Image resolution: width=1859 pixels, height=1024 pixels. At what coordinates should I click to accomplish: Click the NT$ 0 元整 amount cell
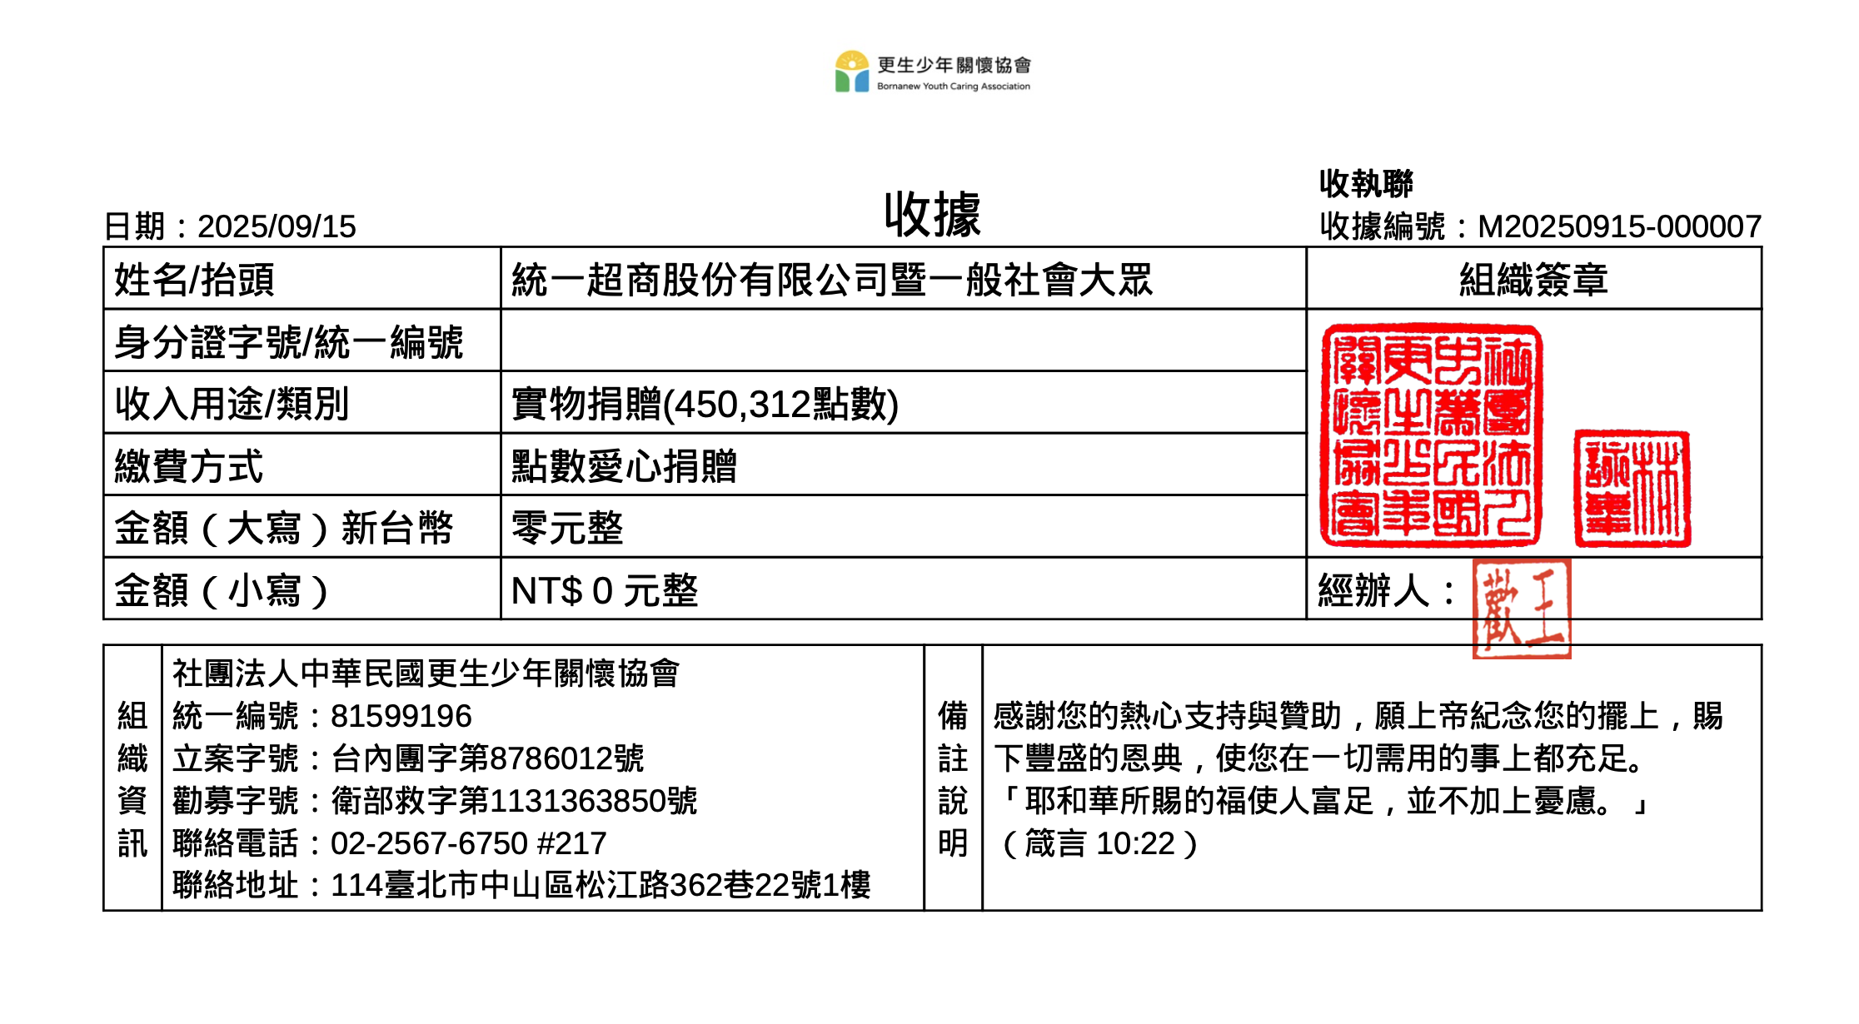pyautogui.click(x=604, y=590)
